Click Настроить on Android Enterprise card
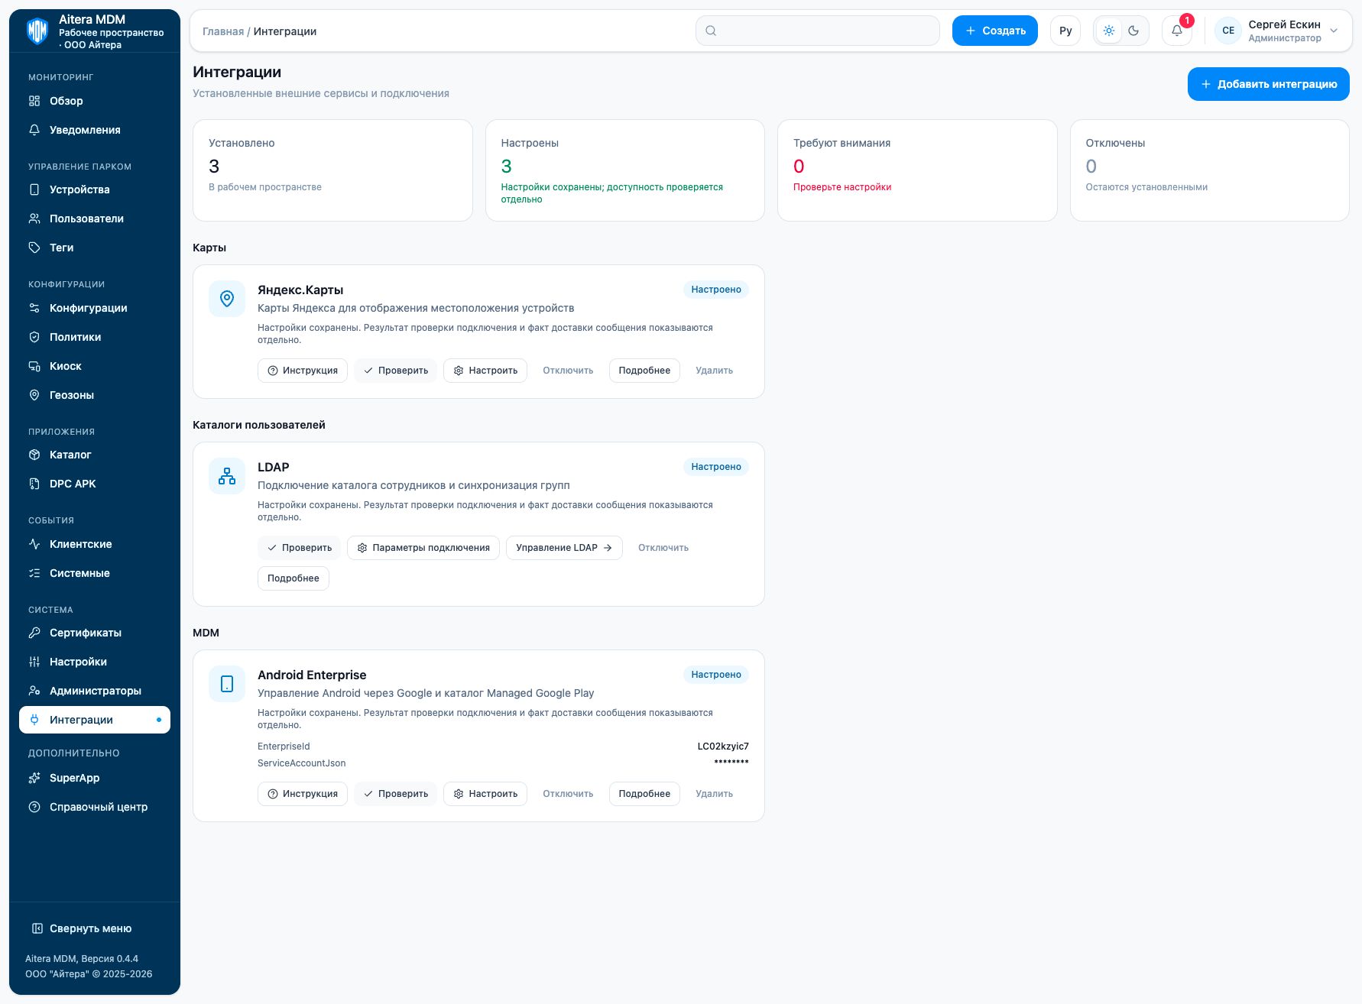This screenshot has height=1004, width=1362. 485,794
